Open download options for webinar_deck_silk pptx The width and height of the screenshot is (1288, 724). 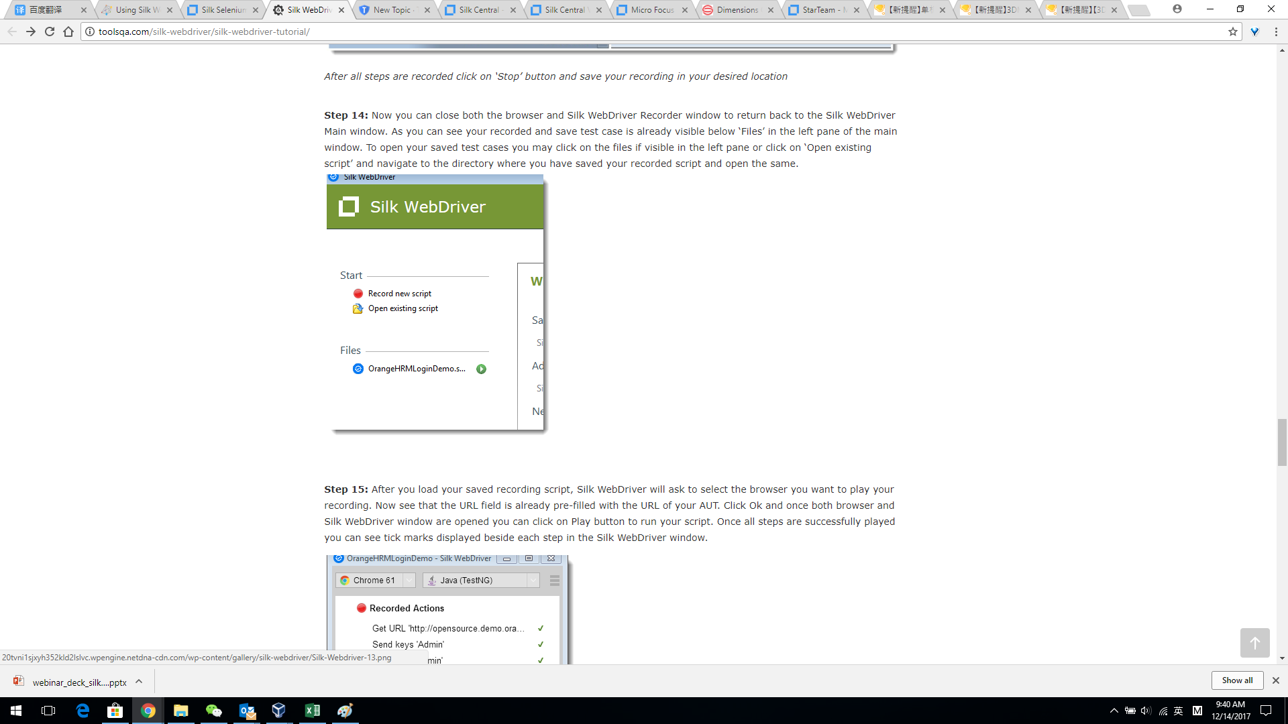[x=139, y=682]
